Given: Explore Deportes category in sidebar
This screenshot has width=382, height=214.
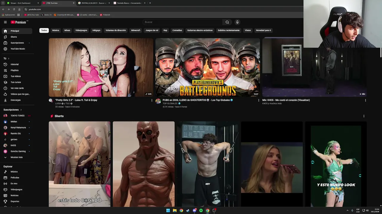Looking at the screenshot, I should [17, 201].
